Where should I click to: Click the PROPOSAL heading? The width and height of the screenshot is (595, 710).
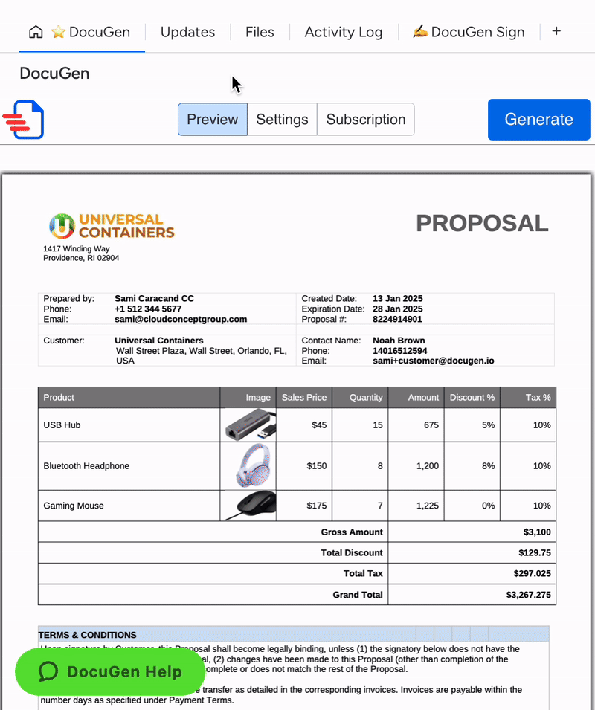[482, 223]
